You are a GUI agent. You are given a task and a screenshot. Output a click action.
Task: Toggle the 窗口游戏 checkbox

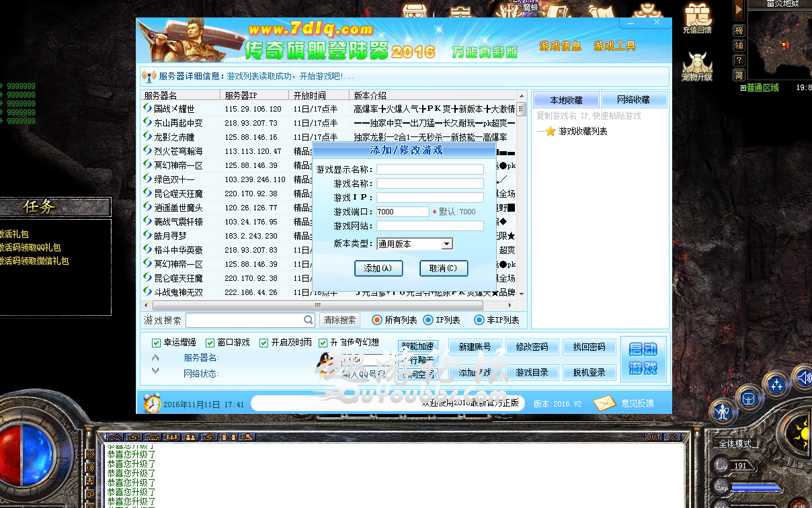210,343
